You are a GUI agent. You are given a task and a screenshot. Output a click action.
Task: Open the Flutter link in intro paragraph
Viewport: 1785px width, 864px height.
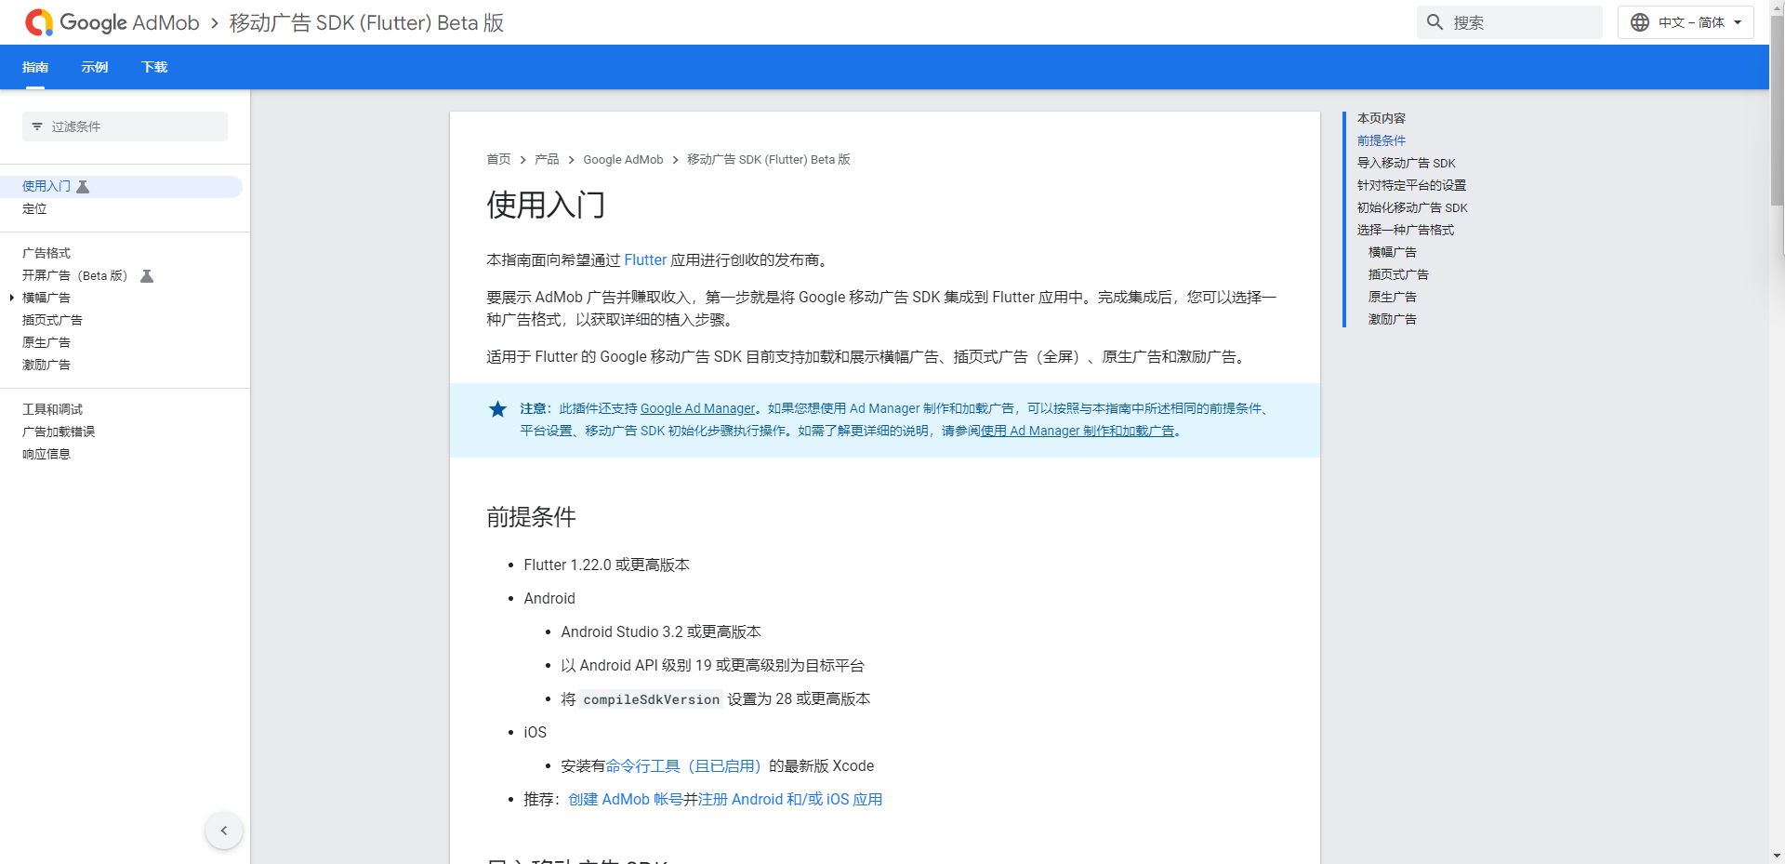click(x=645, y=260)
